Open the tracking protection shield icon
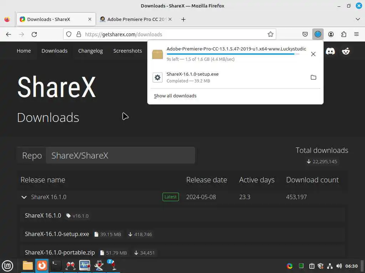The width and height of the screenshot is (365, 273). tap(69, 34)
